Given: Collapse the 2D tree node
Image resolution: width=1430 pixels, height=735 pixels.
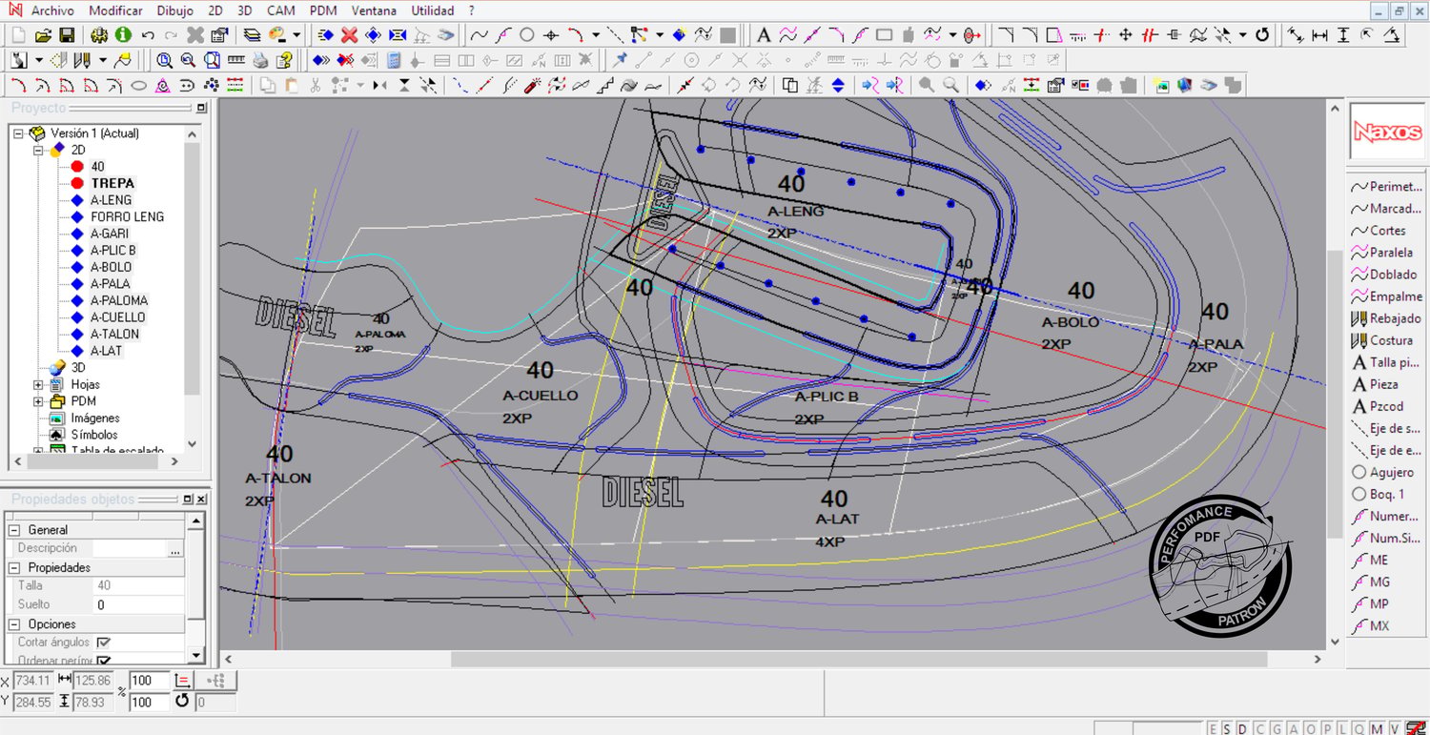Looking at the screenshot, I should (38, 150).
